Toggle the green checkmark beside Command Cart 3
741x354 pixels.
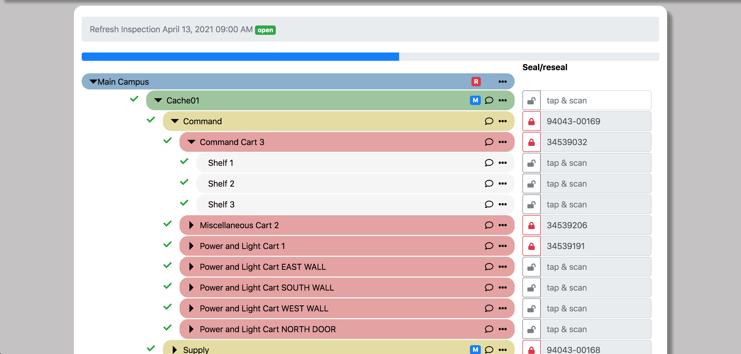pos(167,141)
